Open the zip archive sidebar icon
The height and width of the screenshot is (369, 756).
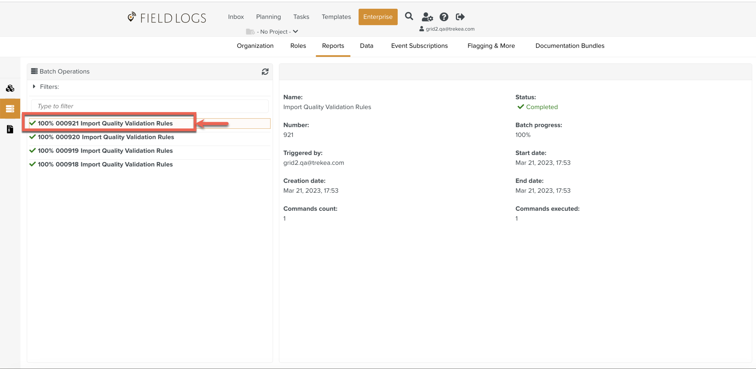point(10,129)
